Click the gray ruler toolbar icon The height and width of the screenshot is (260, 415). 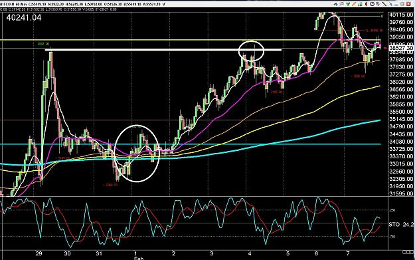pyautogui.click(x=396, y=5)
